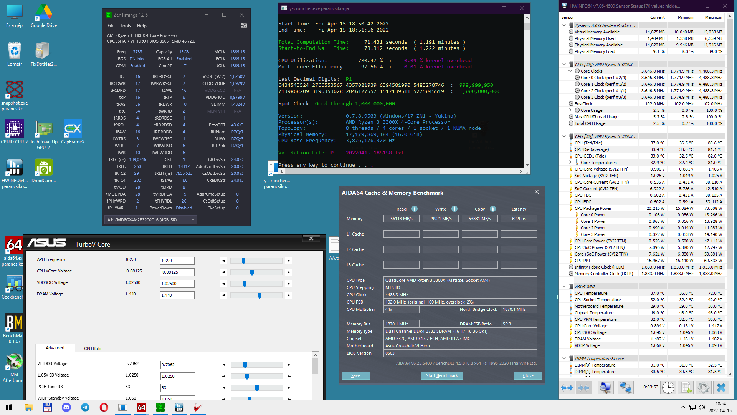The width and height of the screenshot is (737, 415).
Task: Click the Close button in AIDA64 benchmark
Action: coord(528,375)
